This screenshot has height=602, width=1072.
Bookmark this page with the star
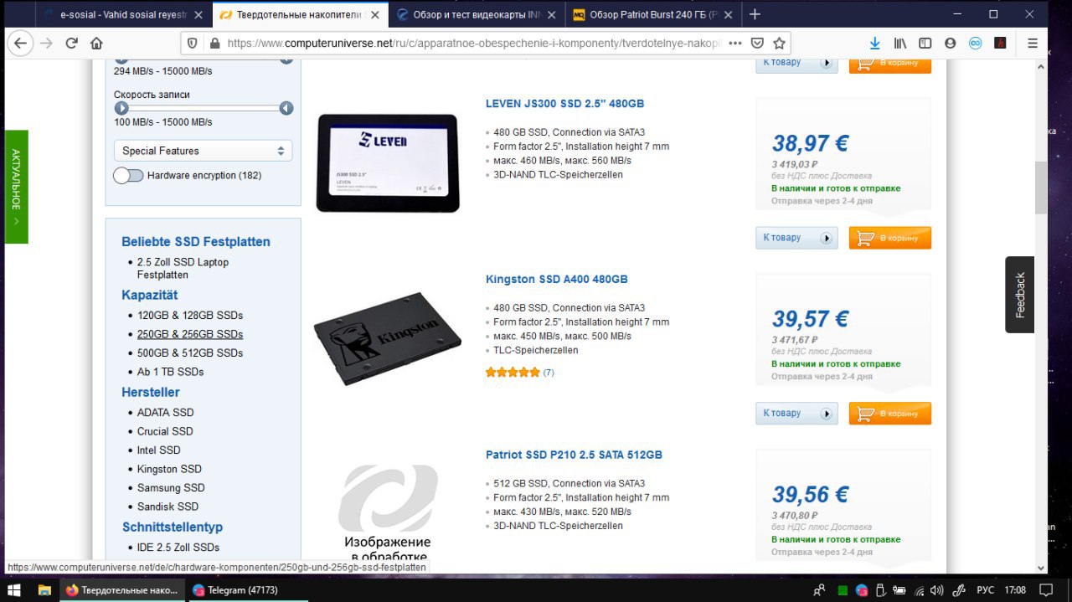click(x=779, y=44)
